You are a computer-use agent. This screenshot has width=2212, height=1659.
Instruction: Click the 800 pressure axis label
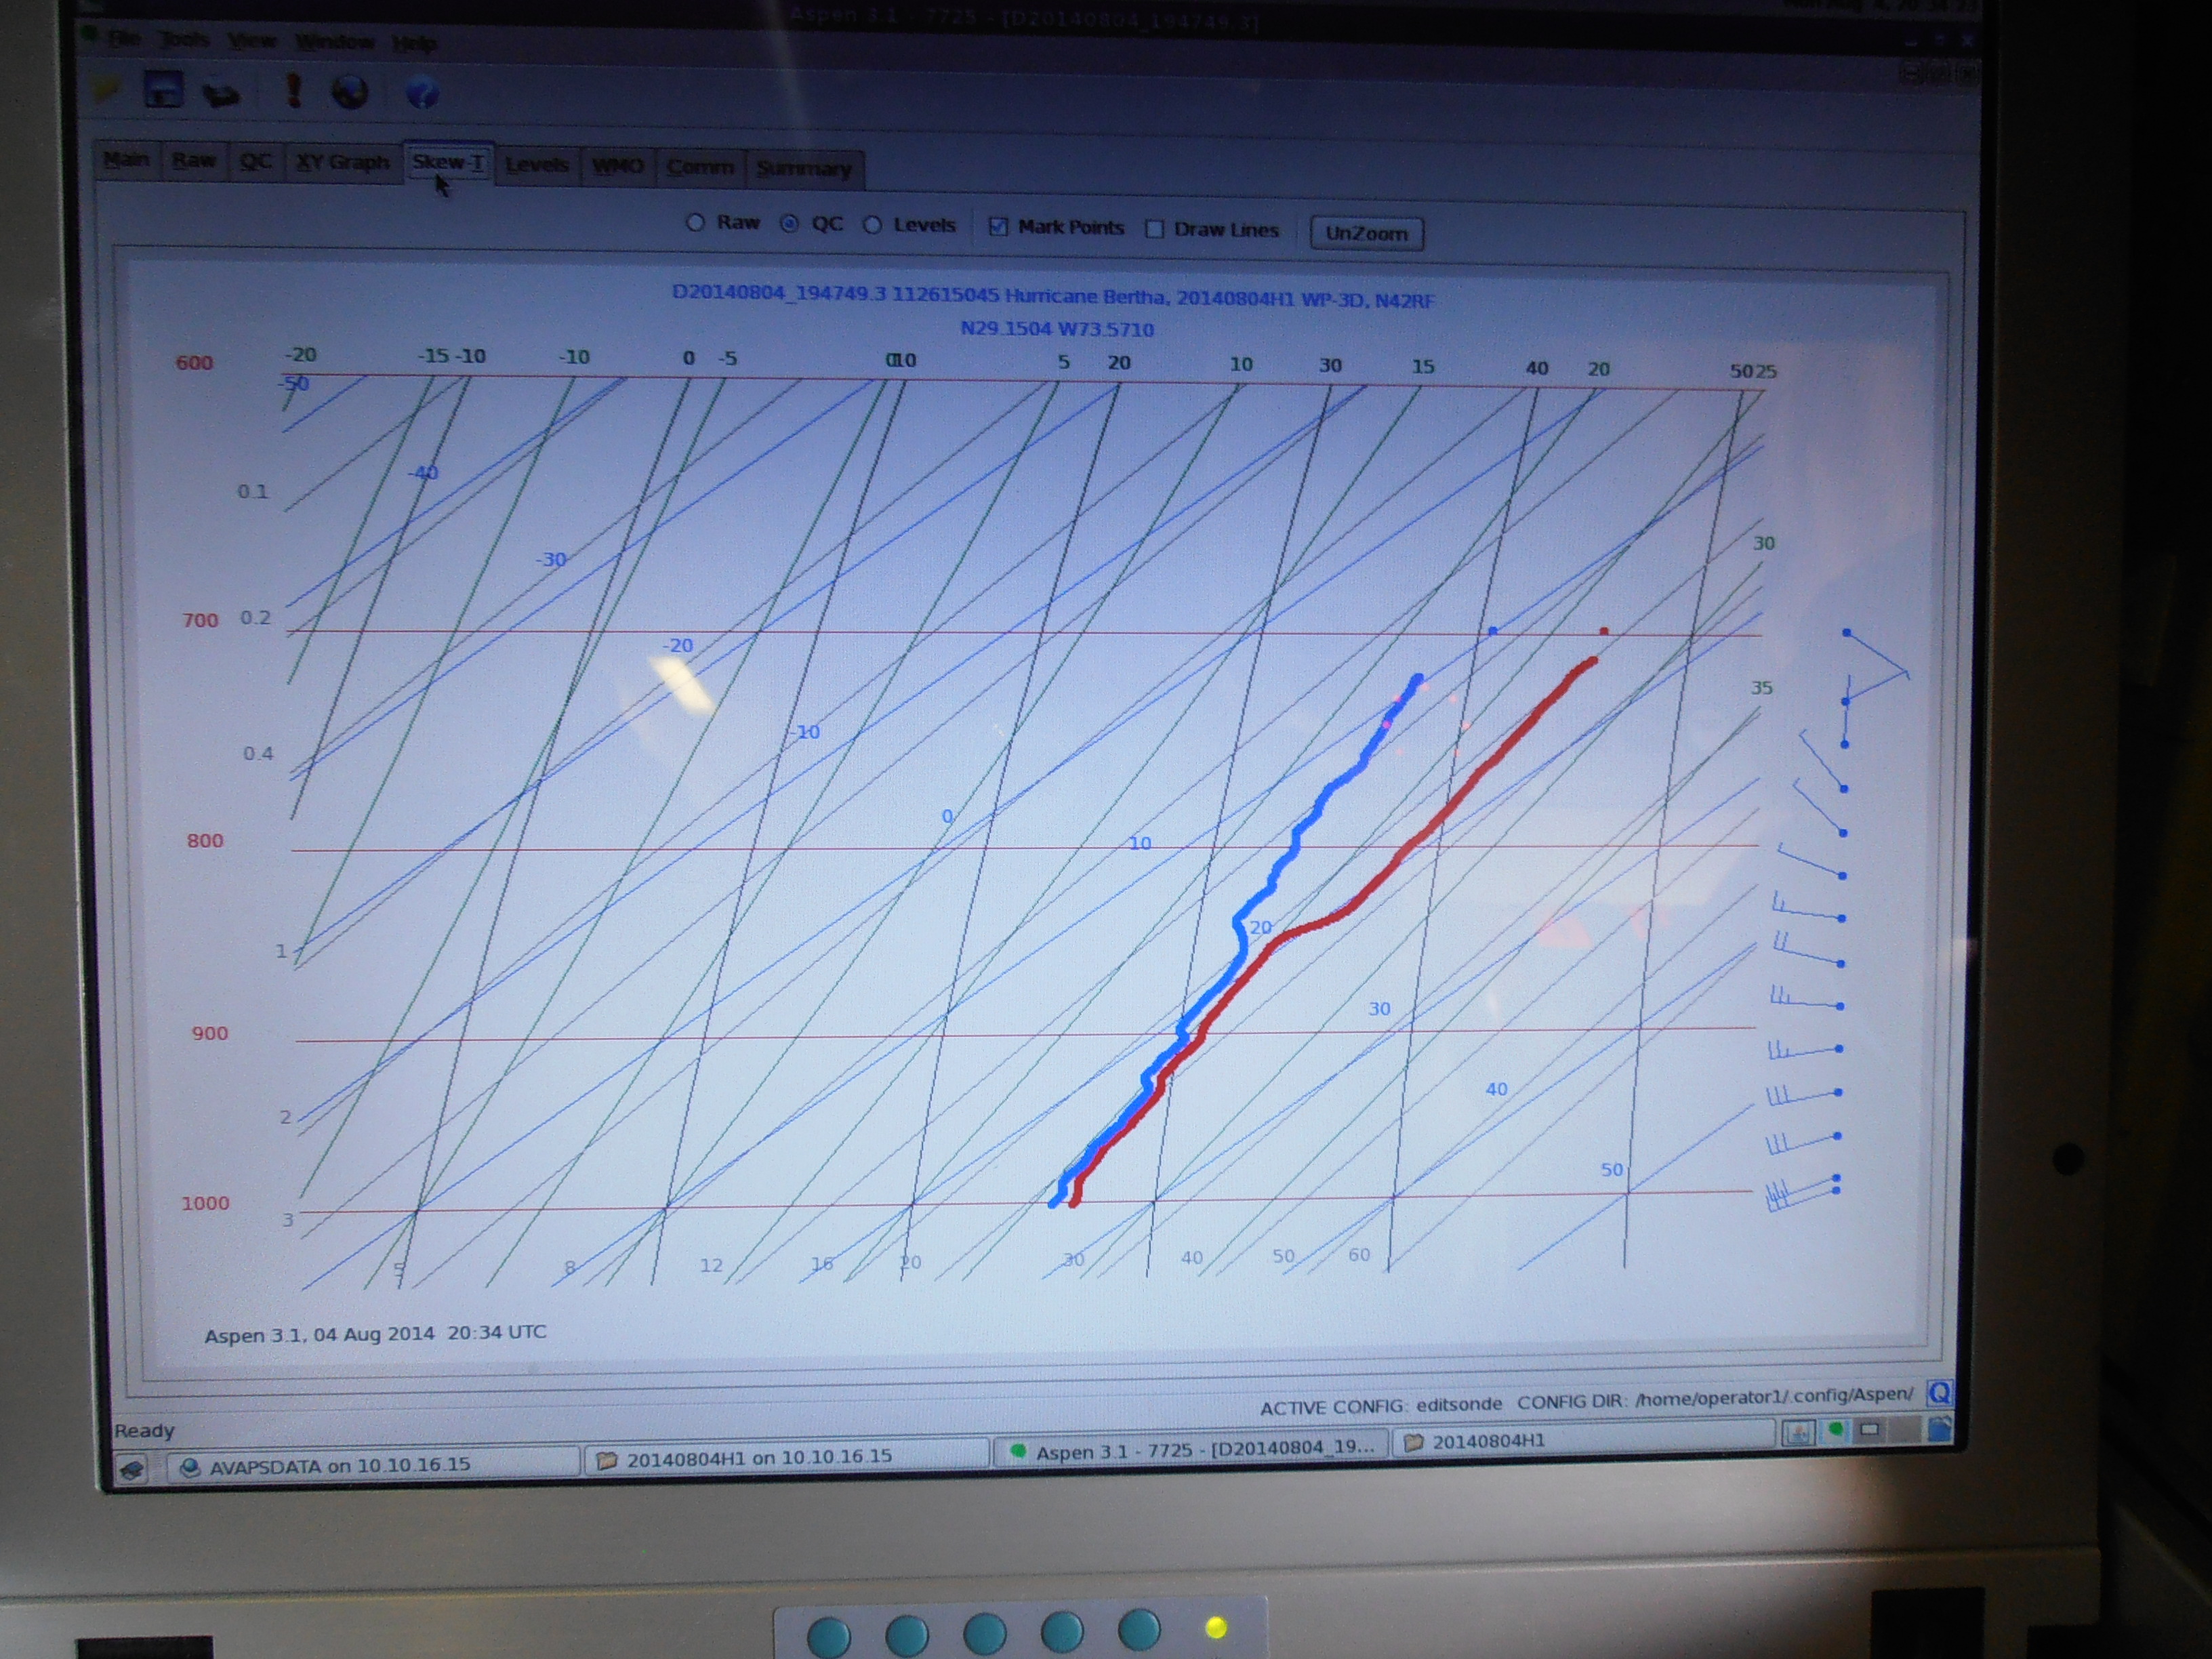[205, 840]
